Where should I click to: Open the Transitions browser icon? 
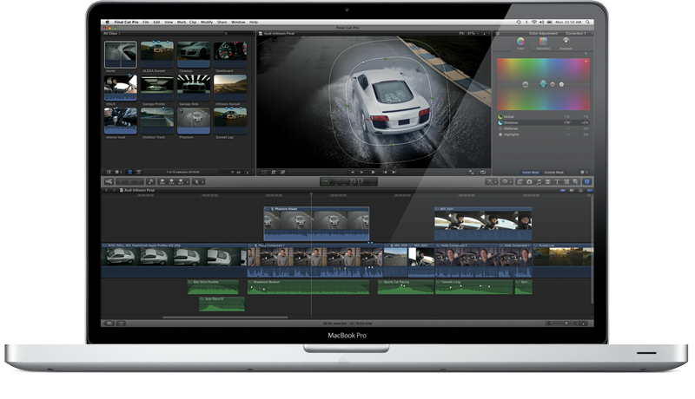coord(548,182)
